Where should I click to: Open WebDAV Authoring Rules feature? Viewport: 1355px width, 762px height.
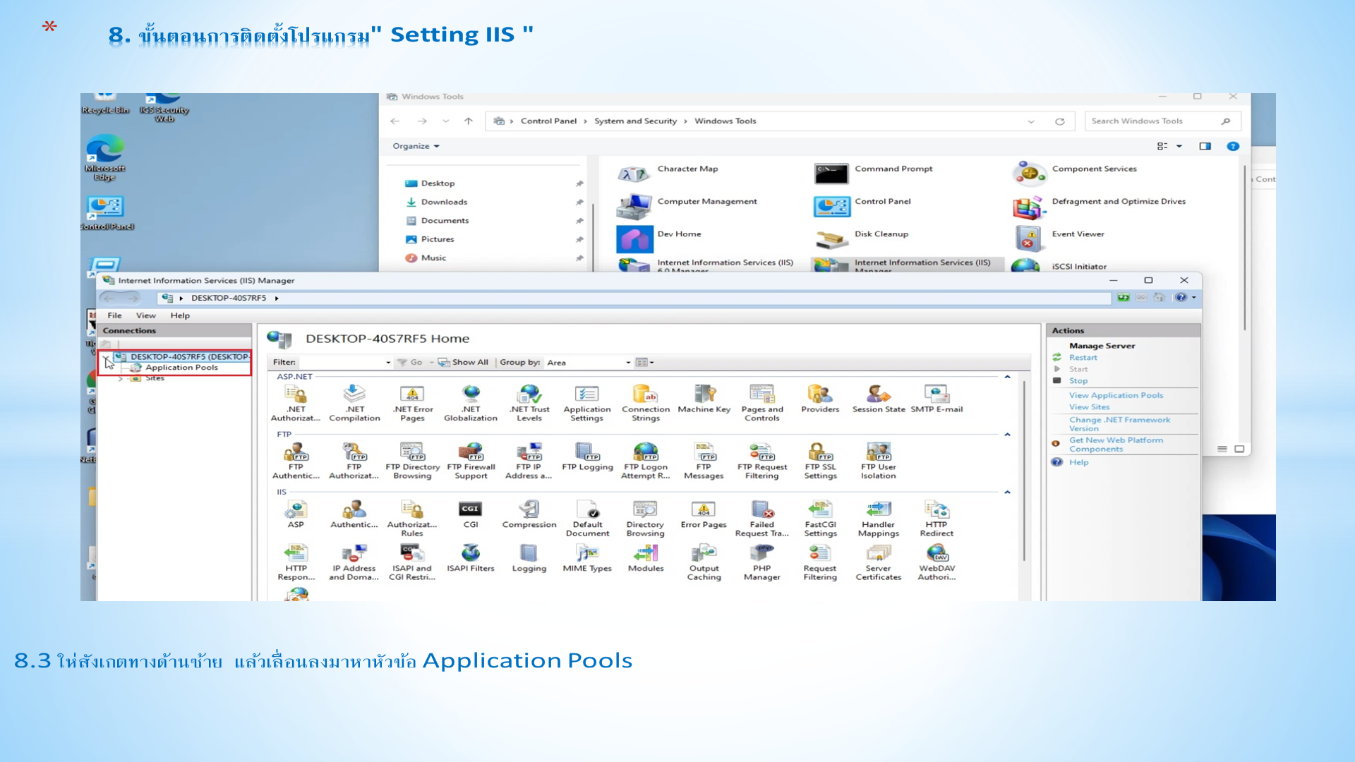(937, 562)
